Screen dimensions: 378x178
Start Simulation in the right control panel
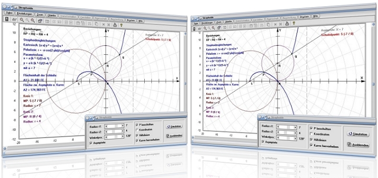[x=358, y=134]
